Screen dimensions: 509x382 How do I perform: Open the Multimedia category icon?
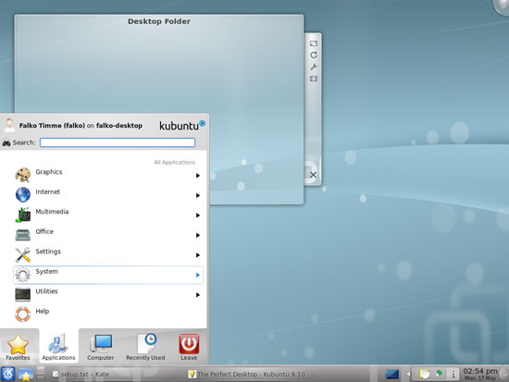click(x=23, y=215)
